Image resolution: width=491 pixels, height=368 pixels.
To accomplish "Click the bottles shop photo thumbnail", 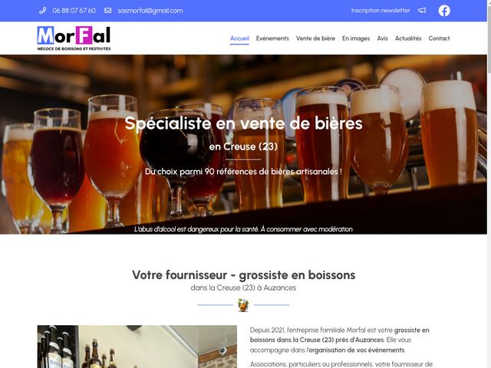I will click(x=137, y=347).
